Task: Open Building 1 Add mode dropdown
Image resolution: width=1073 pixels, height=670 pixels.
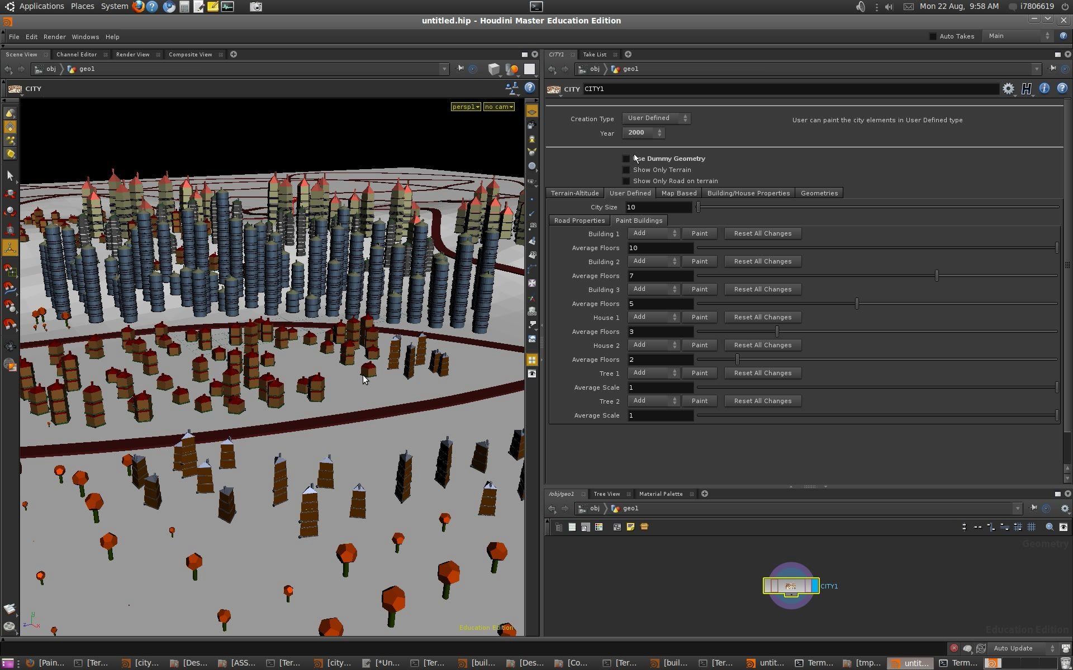Action: (x=653, y=233)
